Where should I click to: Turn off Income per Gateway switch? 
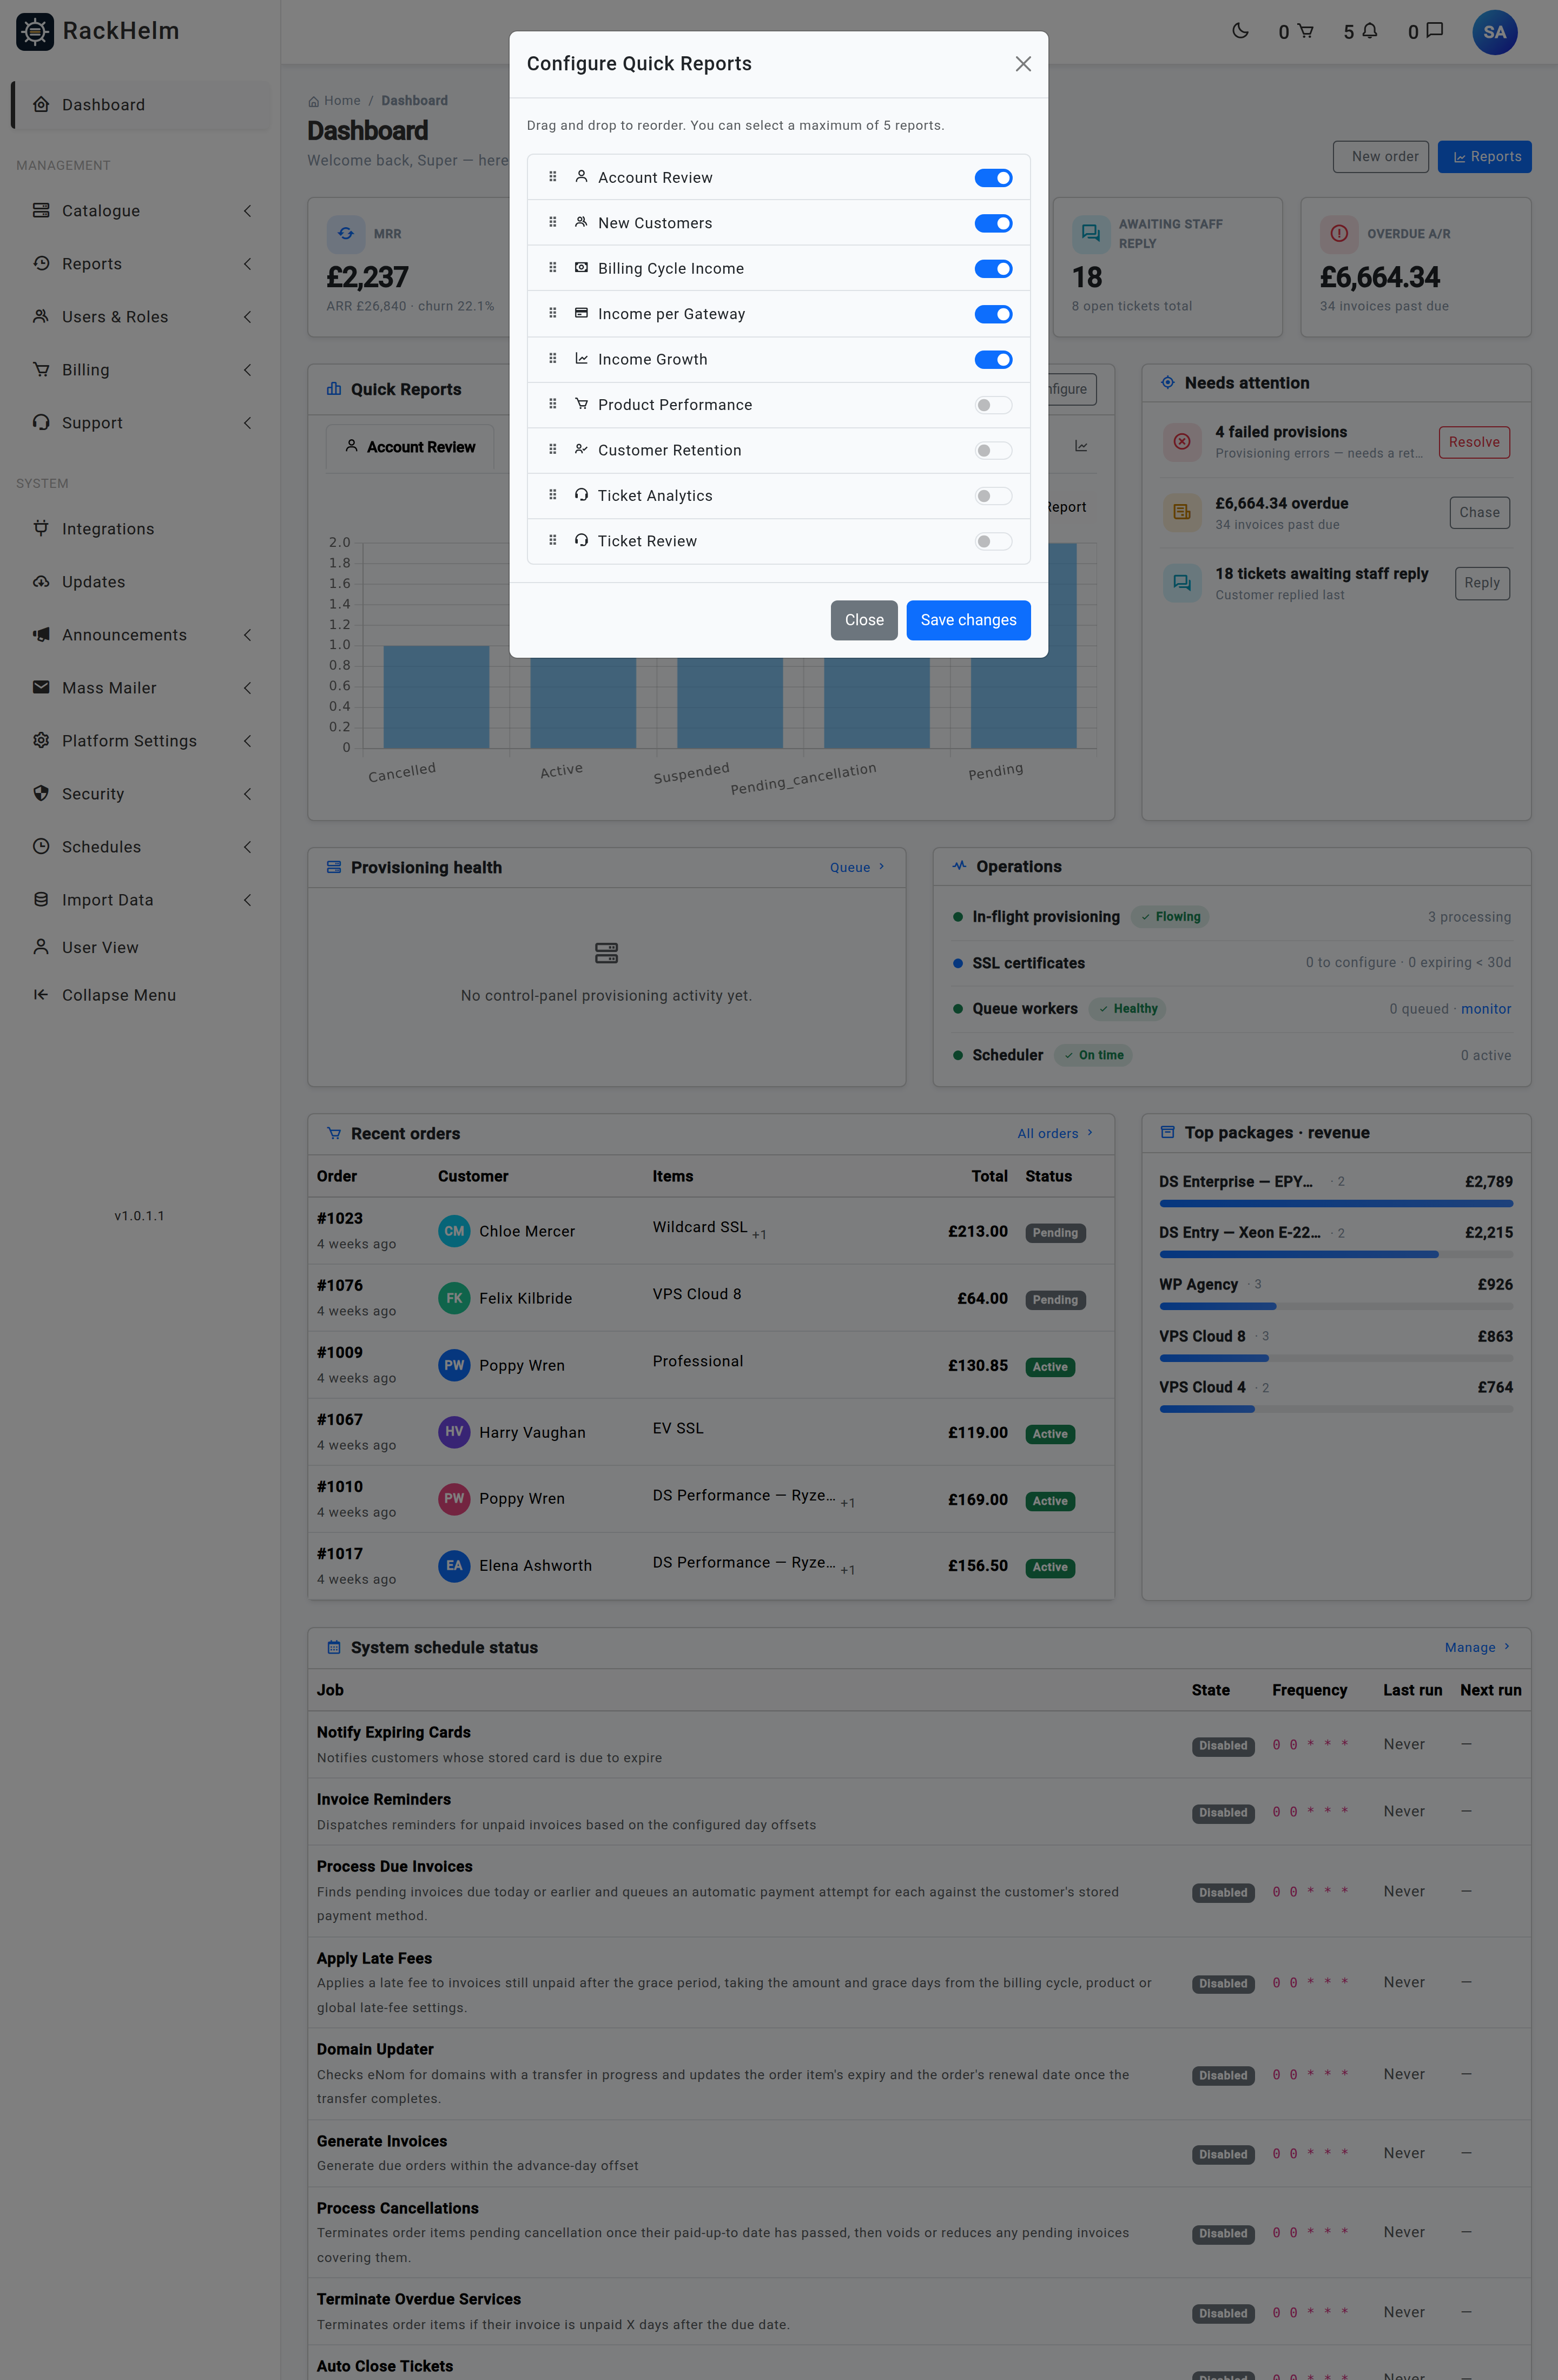pyautogui.click(x=993, y=314)
